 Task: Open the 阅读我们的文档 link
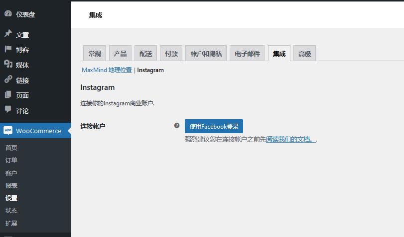(290, 139)
